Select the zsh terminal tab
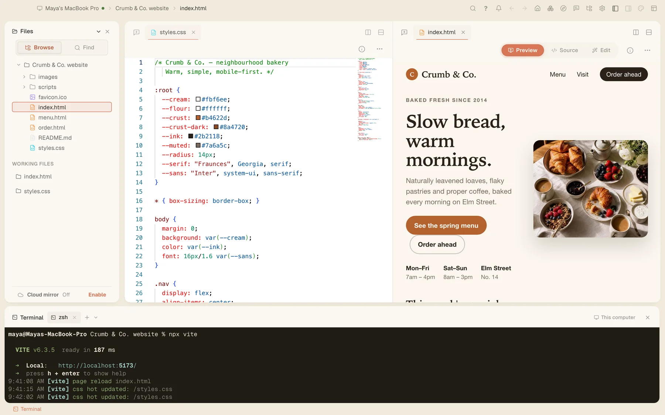This screenshot has width=665, height=415. (63, 317)
